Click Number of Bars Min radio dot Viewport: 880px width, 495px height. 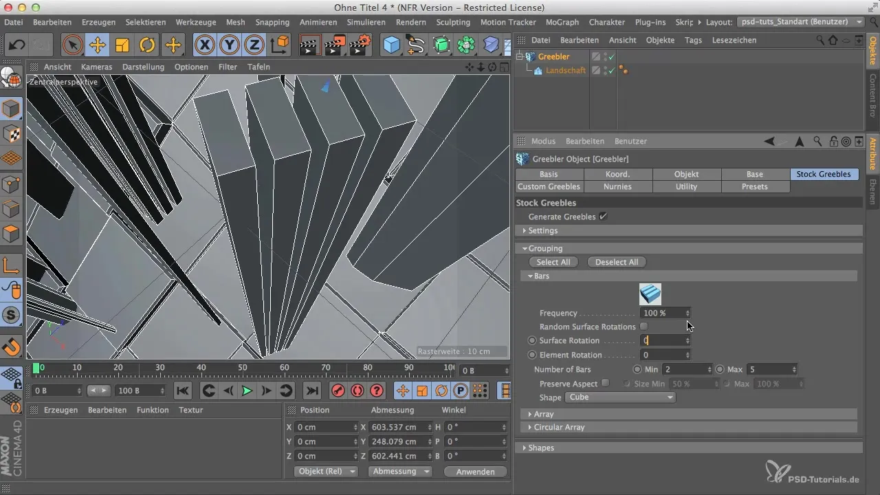click(637, 369)
